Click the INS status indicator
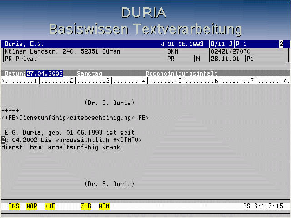 click(x=14, y=206)
